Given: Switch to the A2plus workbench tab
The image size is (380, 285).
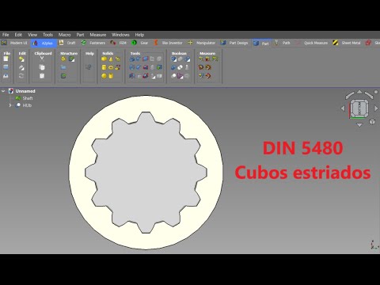Looking at the screenshot, I should [x=44, y=43].
